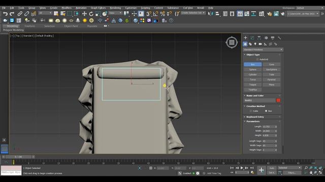The height and width of the screenshot is (182, 325).
Task: Click the ViewCube in the viewport
Action: pos(232,42)
